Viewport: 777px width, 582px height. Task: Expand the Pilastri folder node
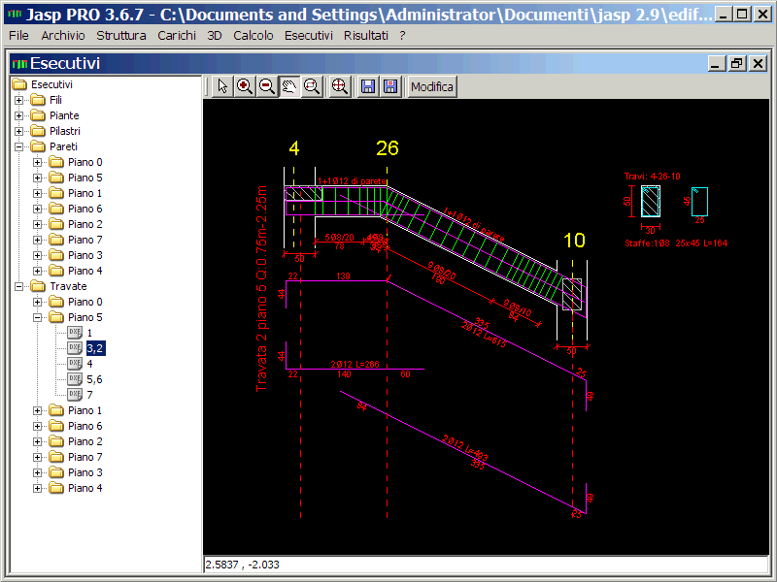pos(18,131)
